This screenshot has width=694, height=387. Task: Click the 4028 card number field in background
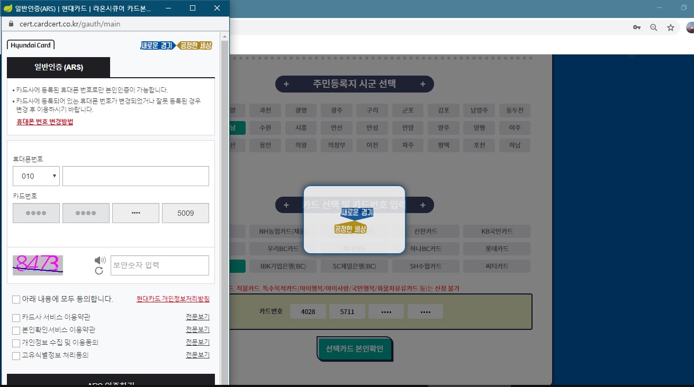click(308, 311)
